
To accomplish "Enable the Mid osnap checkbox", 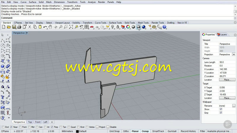I will tap(29, 127).
